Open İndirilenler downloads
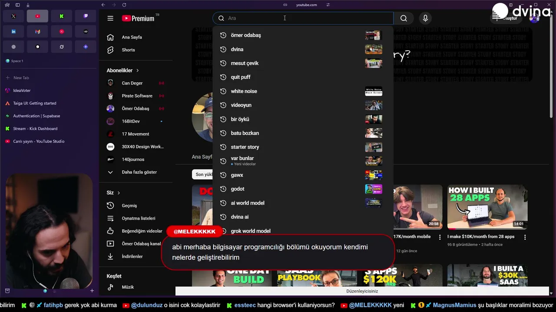556x312 pixels. tap(136, 257)
